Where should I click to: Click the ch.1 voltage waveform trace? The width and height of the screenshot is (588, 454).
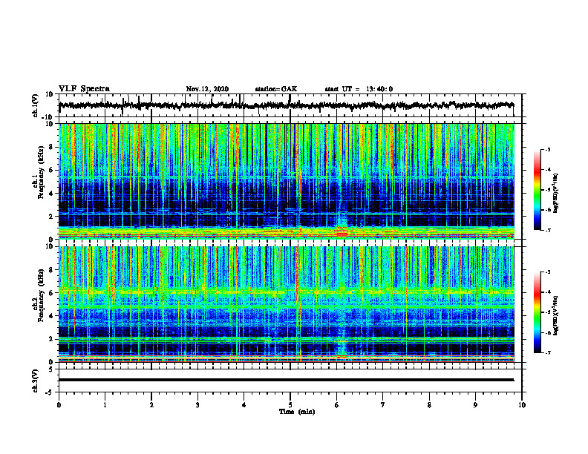(286, 105)
